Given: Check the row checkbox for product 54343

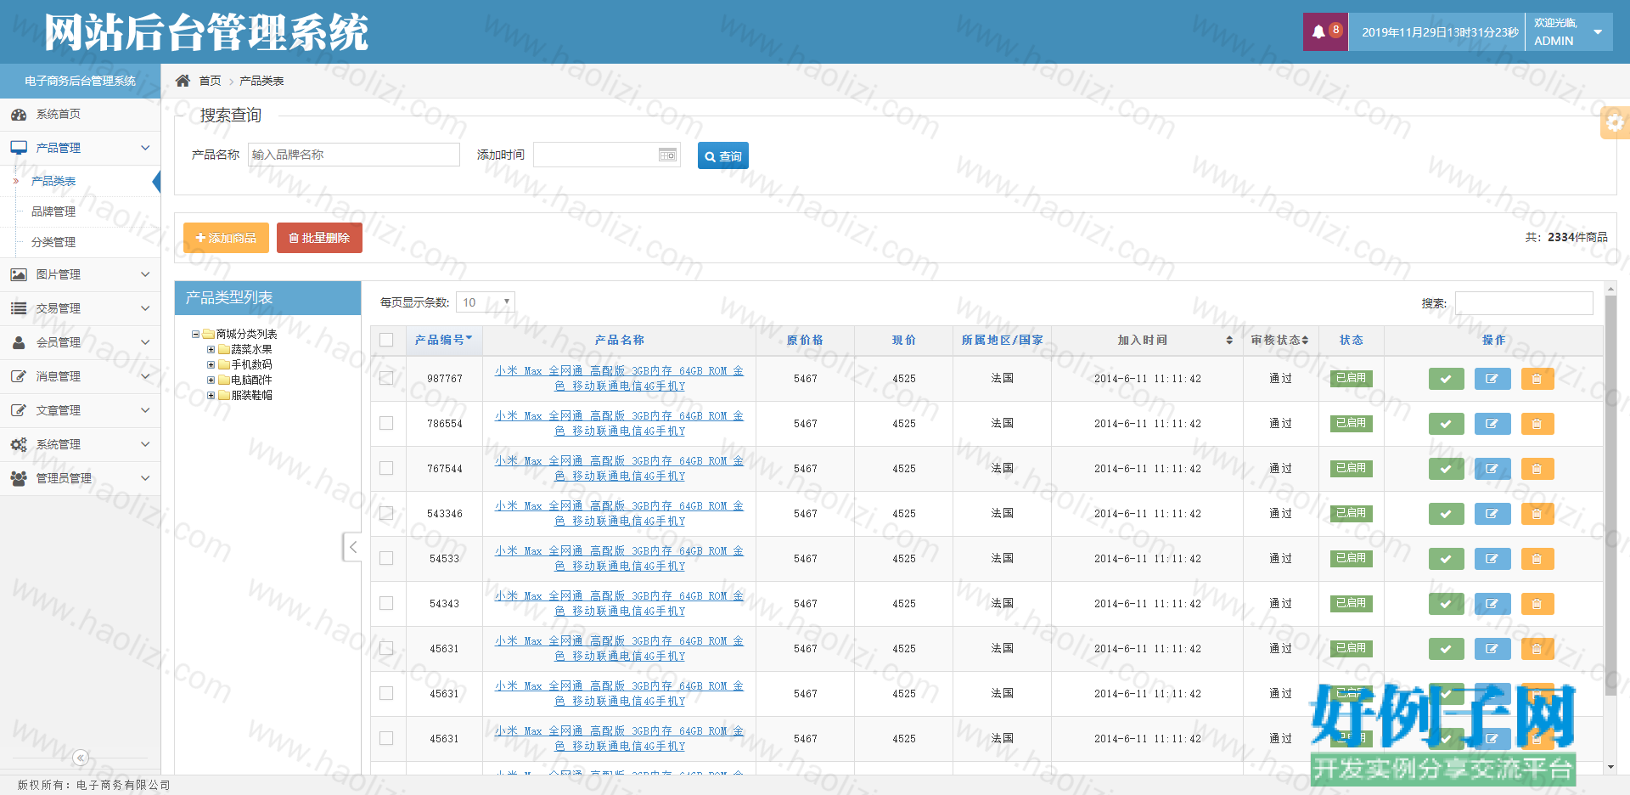Looking at the screenshot, I should 386,603.
